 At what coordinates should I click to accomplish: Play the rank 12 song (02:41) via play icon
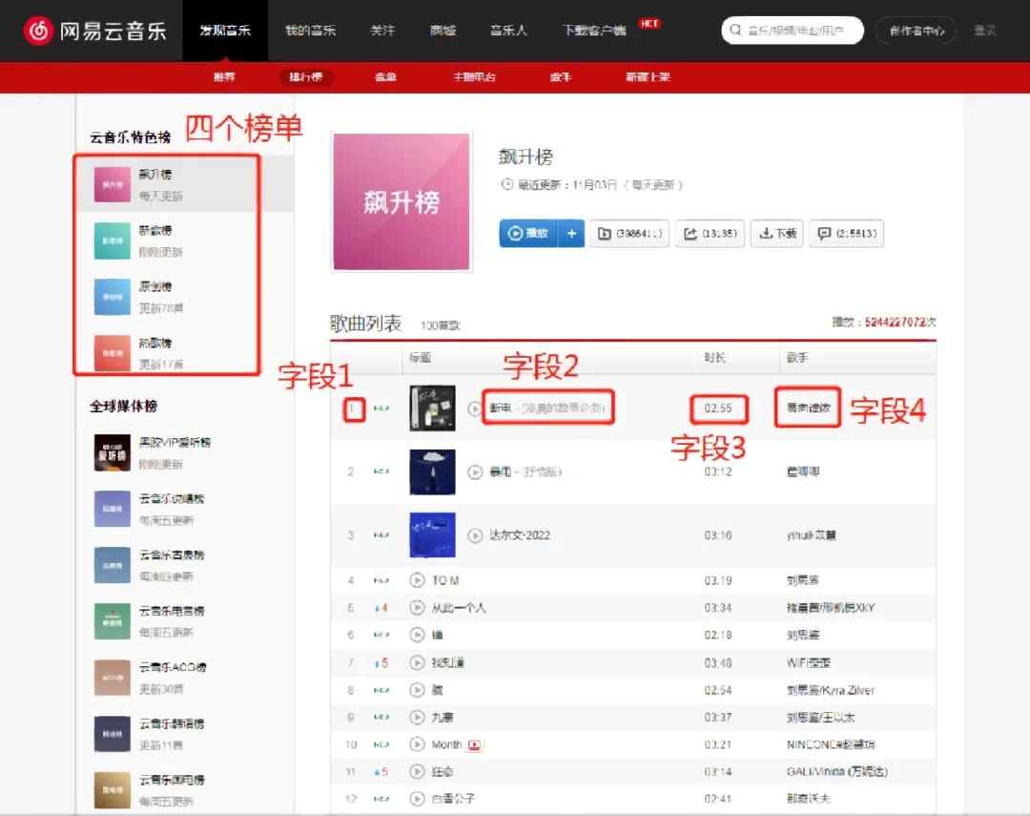(x=417, y=798)
